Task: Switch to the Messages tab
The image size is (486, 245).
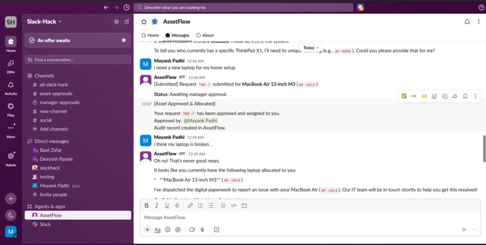Action: click(x=177, y=36)
